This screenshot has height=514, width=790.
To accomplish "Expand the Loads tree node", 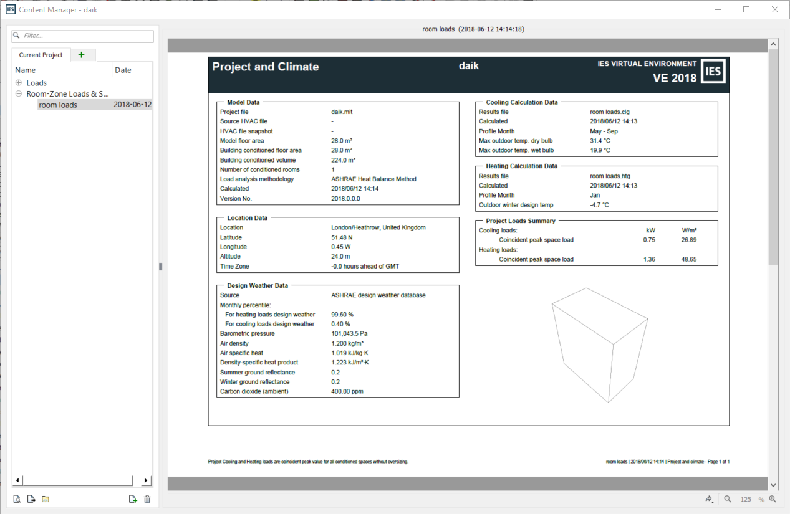I will click(x=19, y=83).
